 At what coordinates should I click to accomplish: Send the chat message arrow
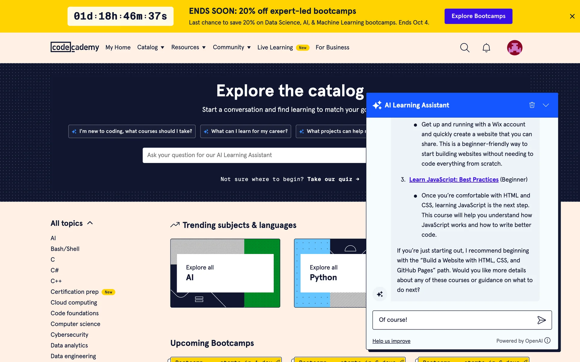541,320
